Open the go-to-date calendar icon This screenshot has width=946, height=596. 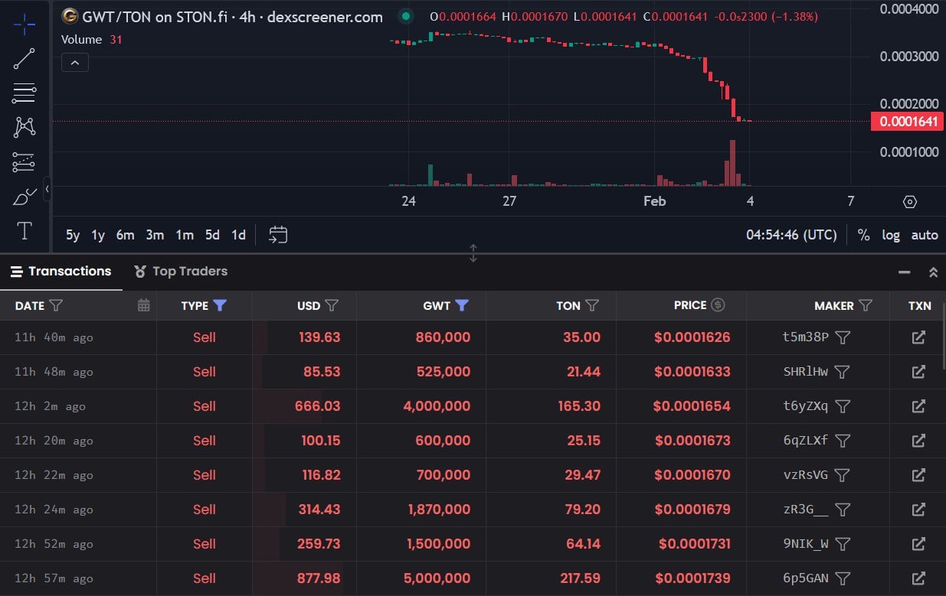point(278,235)
